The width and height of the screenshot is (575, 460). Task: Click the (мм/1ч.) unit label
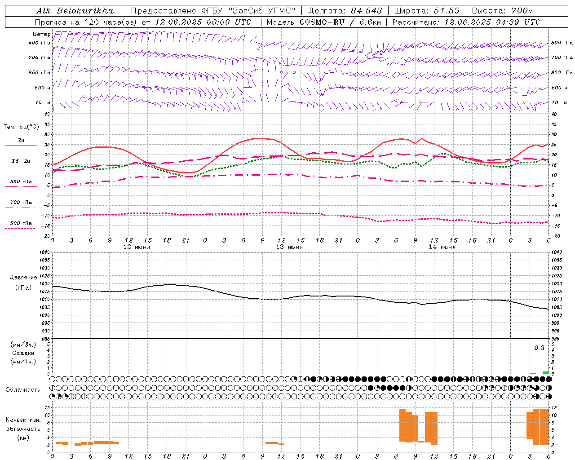pos(23,362)
